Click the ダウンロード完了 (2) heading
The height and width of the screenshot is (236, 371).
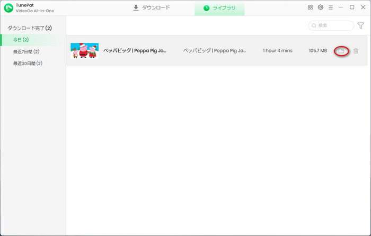[x=30, y=28]
